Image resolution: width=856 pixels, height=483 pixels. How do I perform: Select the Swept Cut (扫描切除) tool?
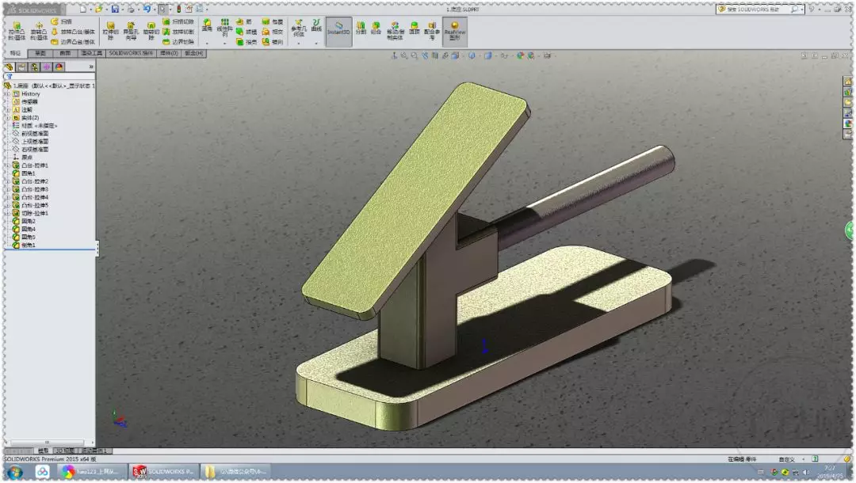(x=178, y=21)
